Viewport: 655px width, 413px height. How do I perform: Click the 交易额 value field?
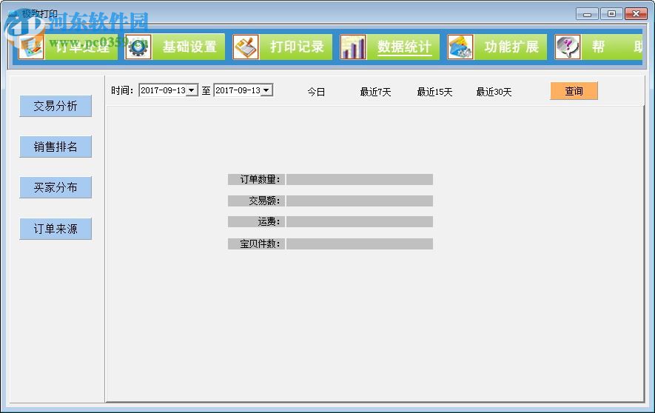pyautogui.click(x=360, y=201)
